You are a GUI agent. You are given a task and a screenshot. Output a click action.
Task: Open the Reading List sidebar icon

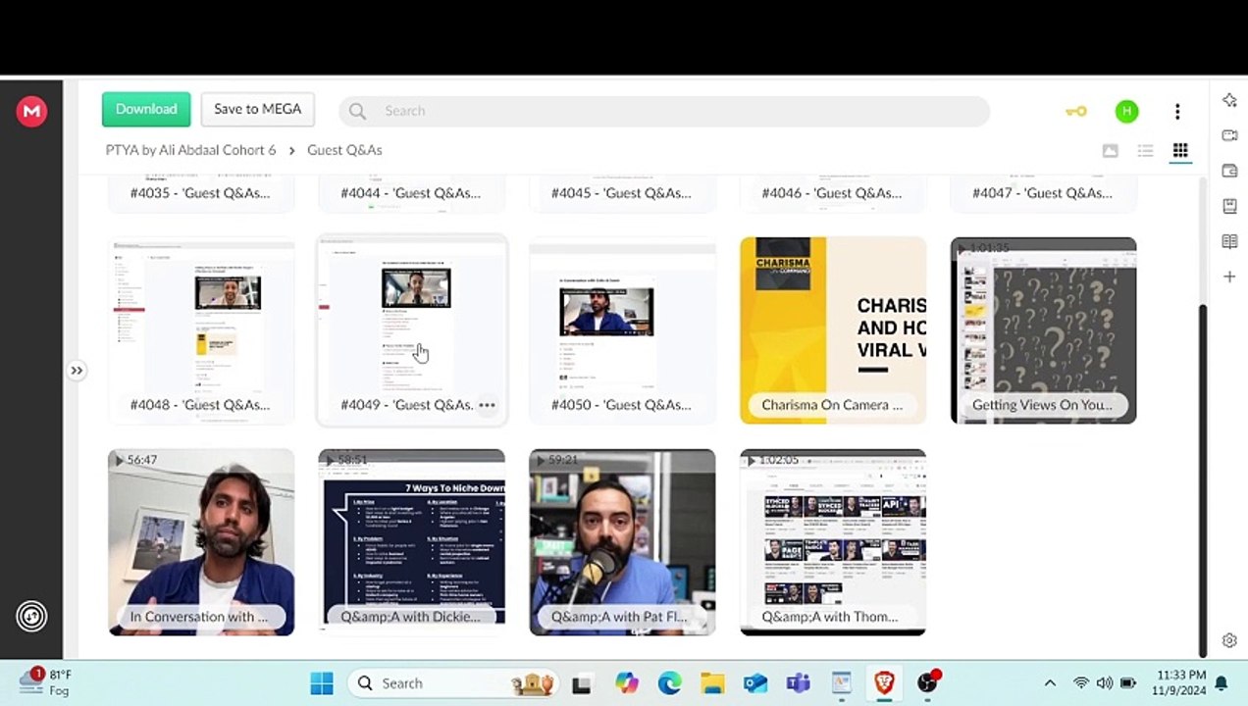[x=1229, y=241]
